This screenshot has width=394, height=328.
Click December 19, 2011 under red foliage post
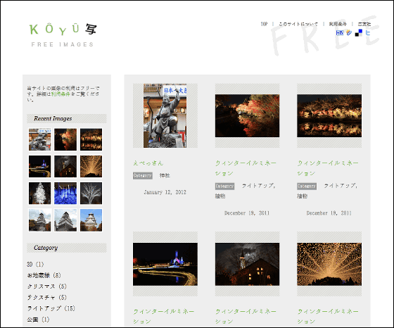247,213
